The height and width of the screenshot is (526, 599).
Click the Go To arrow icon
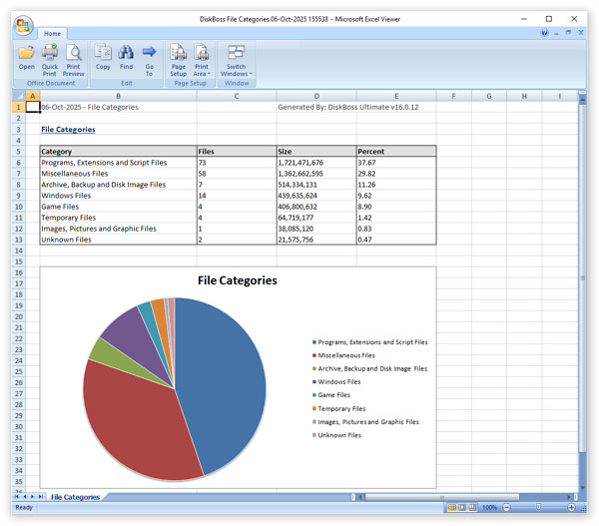tap(149, 51)
